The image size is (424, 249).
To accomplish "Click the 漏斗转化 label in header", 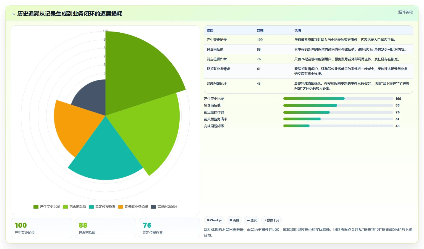I will pyautogui.click(x=405, y=12).
